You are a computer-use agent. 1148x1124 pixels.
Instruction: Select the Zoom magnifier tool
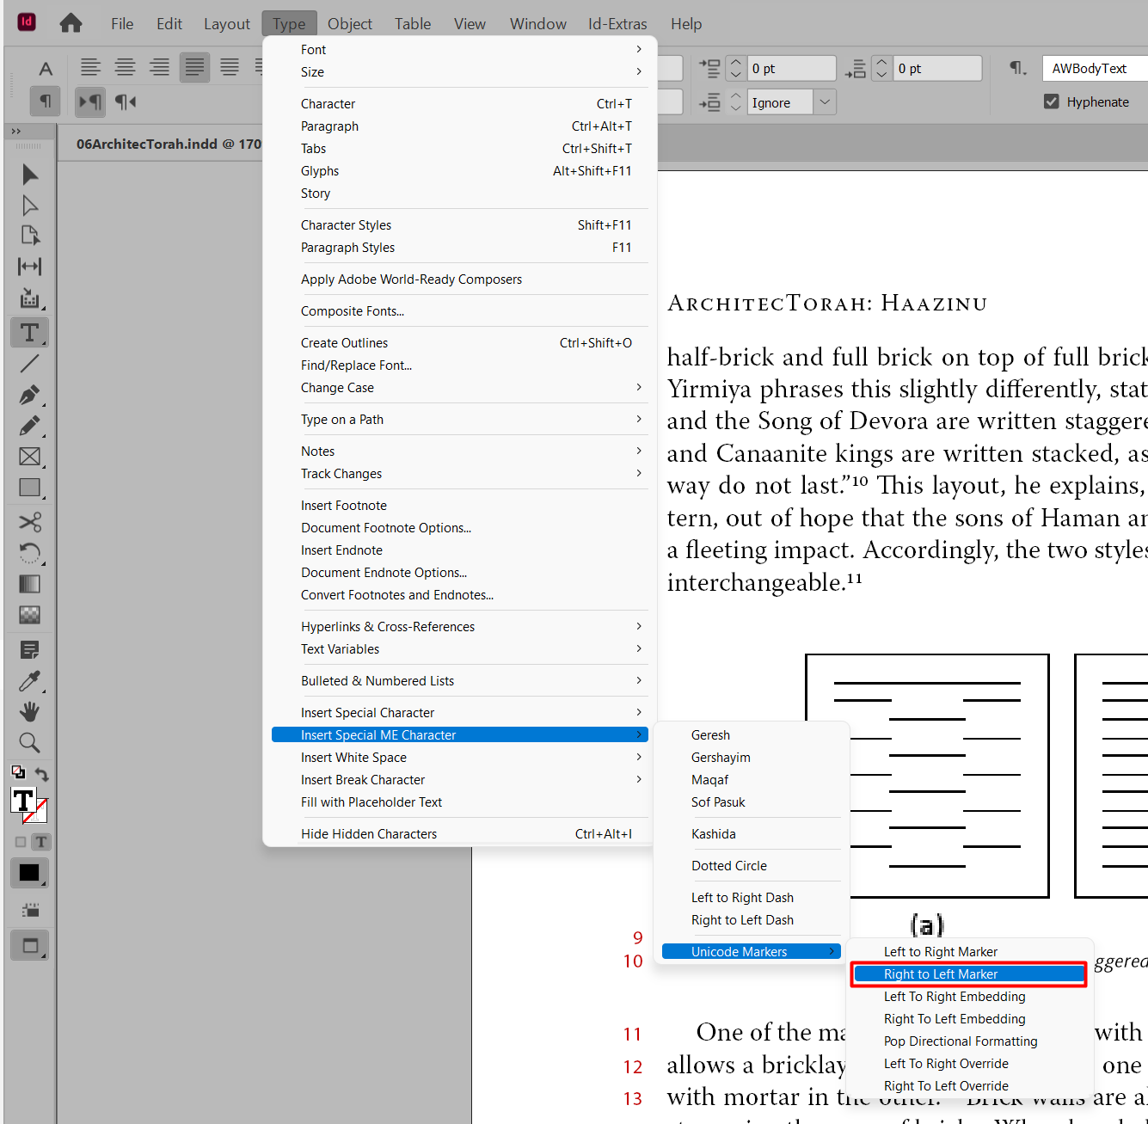coord(29,742)
